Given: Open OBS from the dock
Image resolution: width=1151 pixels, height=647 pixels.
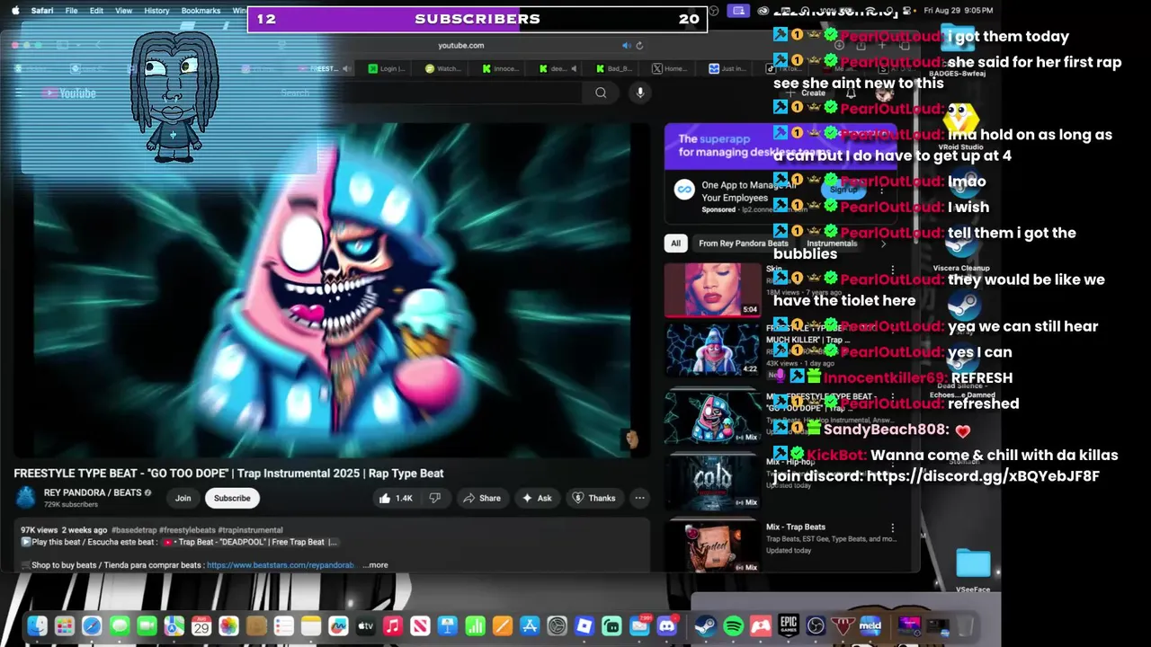Looking at the screenshot, I should click(x=816, y=626).
